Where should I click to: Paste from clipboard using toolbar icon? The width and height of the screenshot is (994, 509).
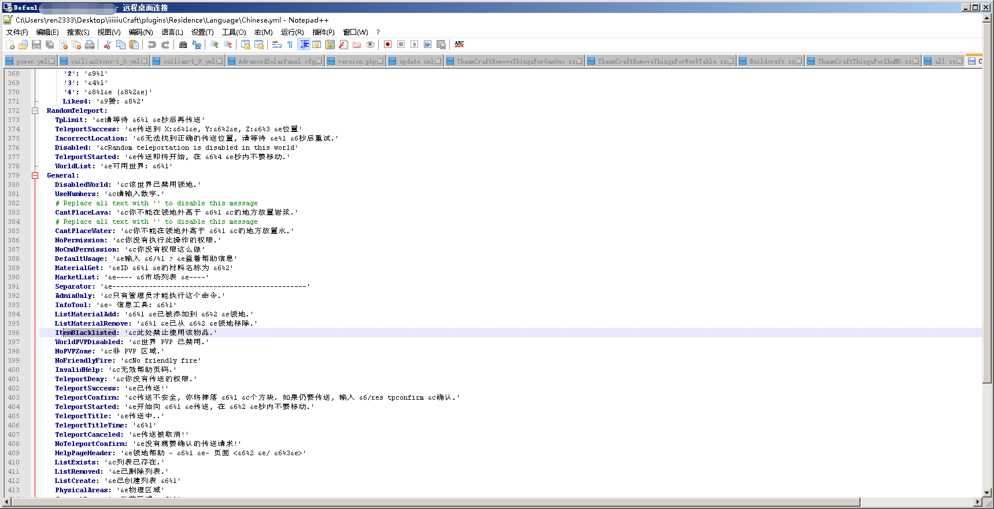(134, 45)
